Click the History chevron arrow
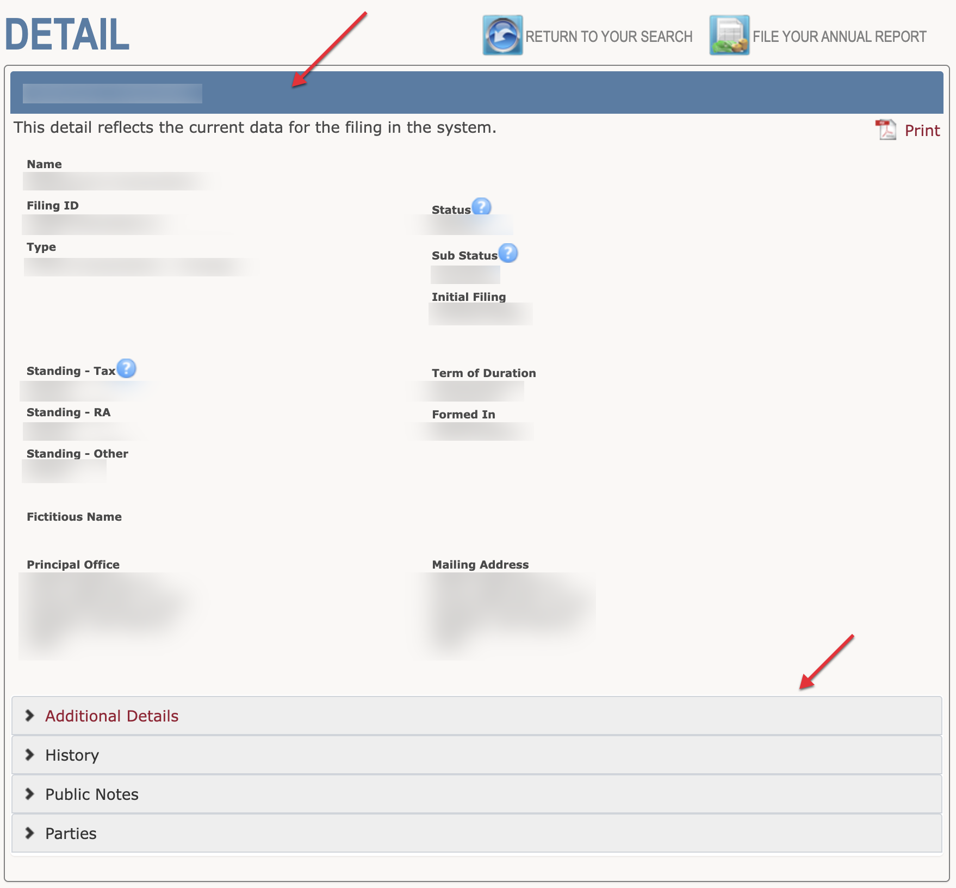 click(30, 755)
